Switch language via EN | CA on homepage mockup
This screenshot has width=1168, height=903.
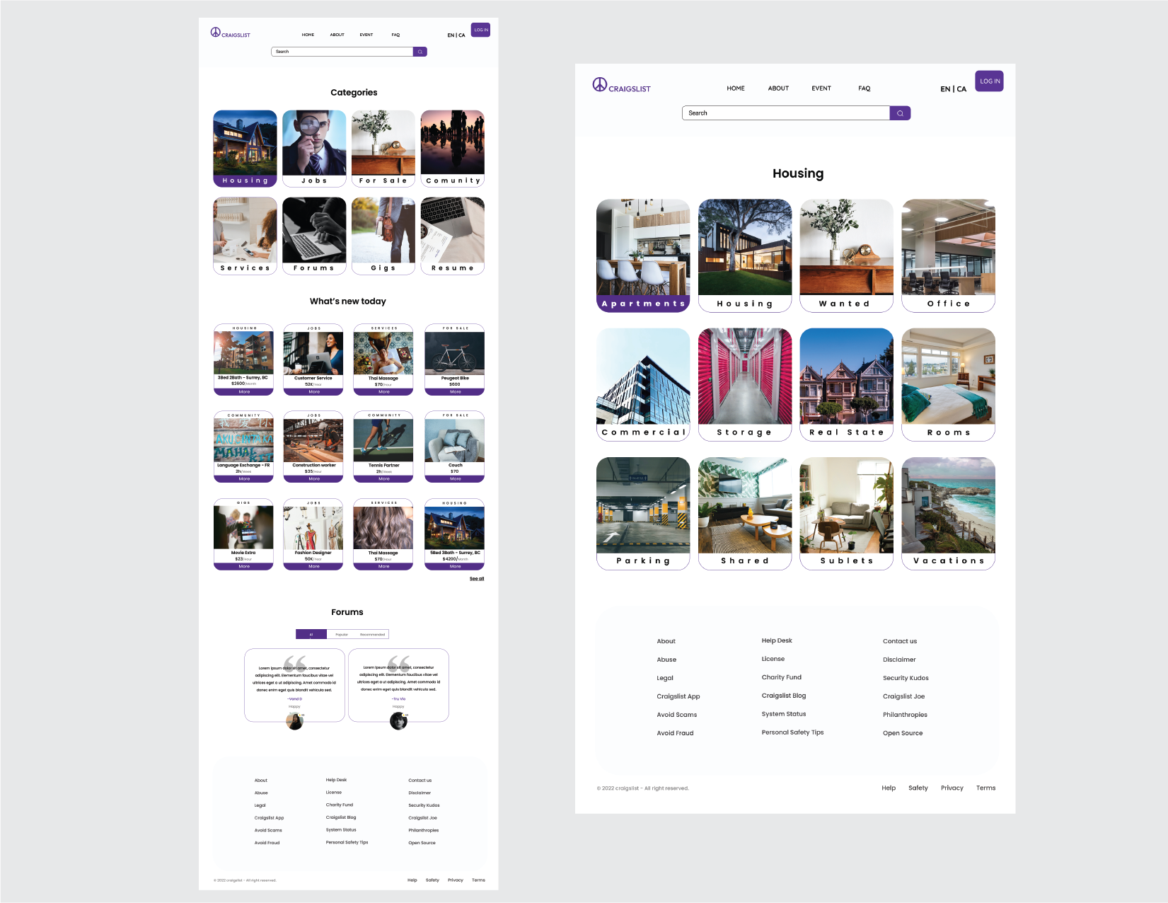[456, 35]
